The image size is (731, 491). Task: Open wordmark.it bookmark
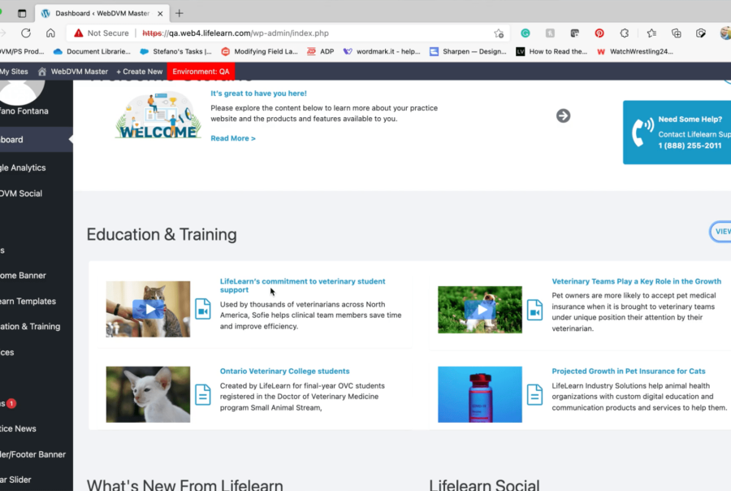tap(382, 51)
